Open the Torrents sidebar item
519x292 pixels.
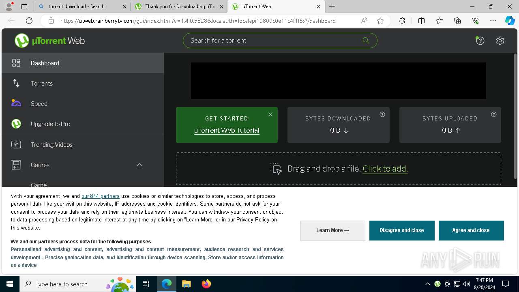[x=83, y=83]
